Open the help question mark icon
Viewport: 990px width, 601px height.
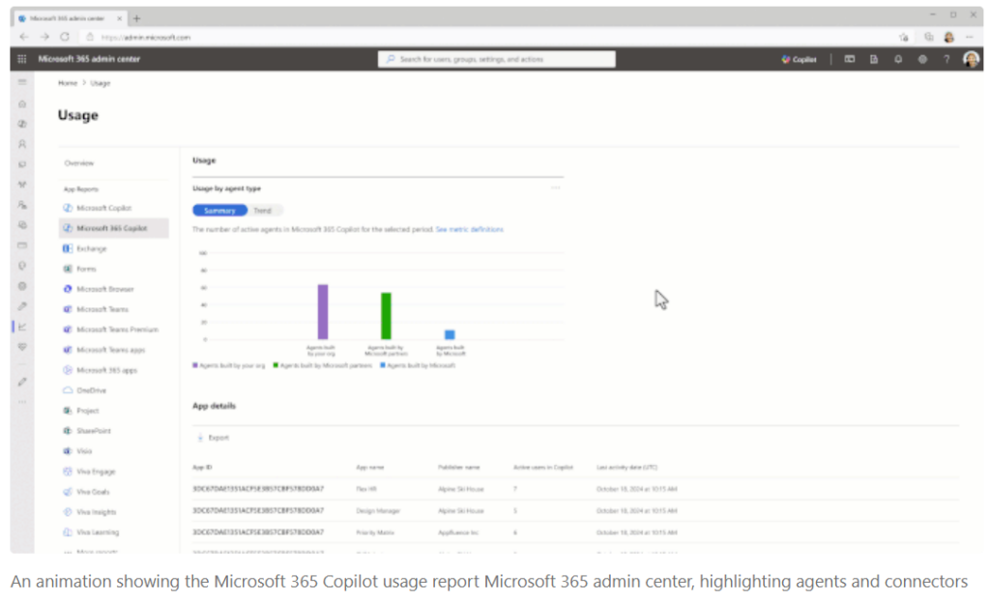click(946, 59)
